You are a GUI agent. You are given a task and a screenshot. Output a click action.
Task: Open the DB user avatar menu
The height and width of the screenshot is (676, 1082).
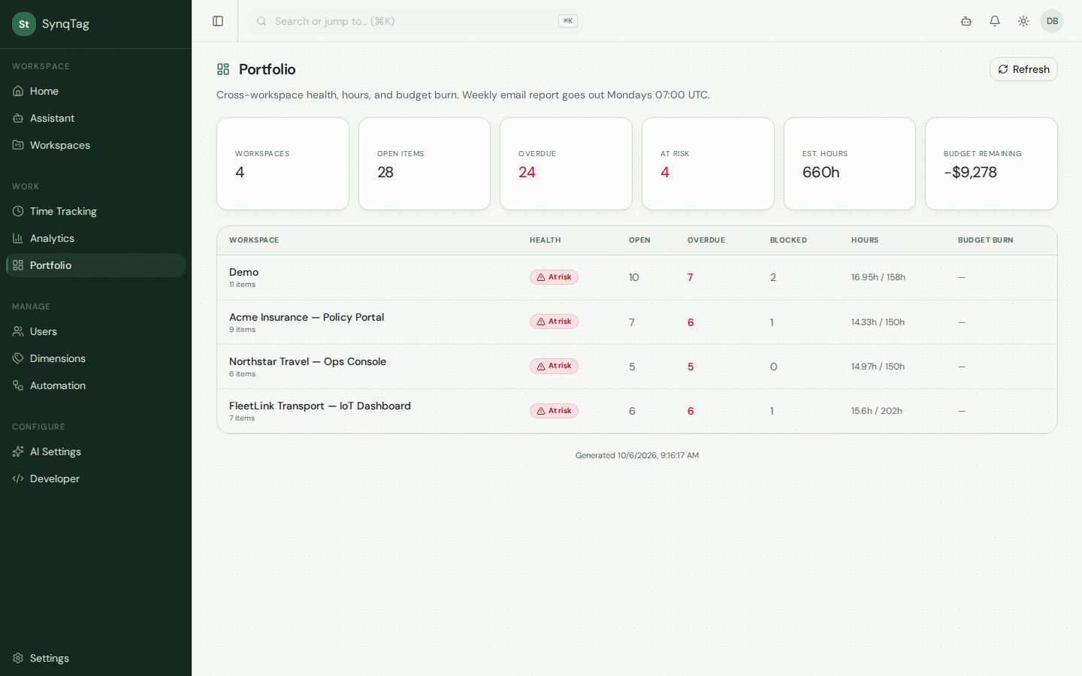(x=1052, y=21)
